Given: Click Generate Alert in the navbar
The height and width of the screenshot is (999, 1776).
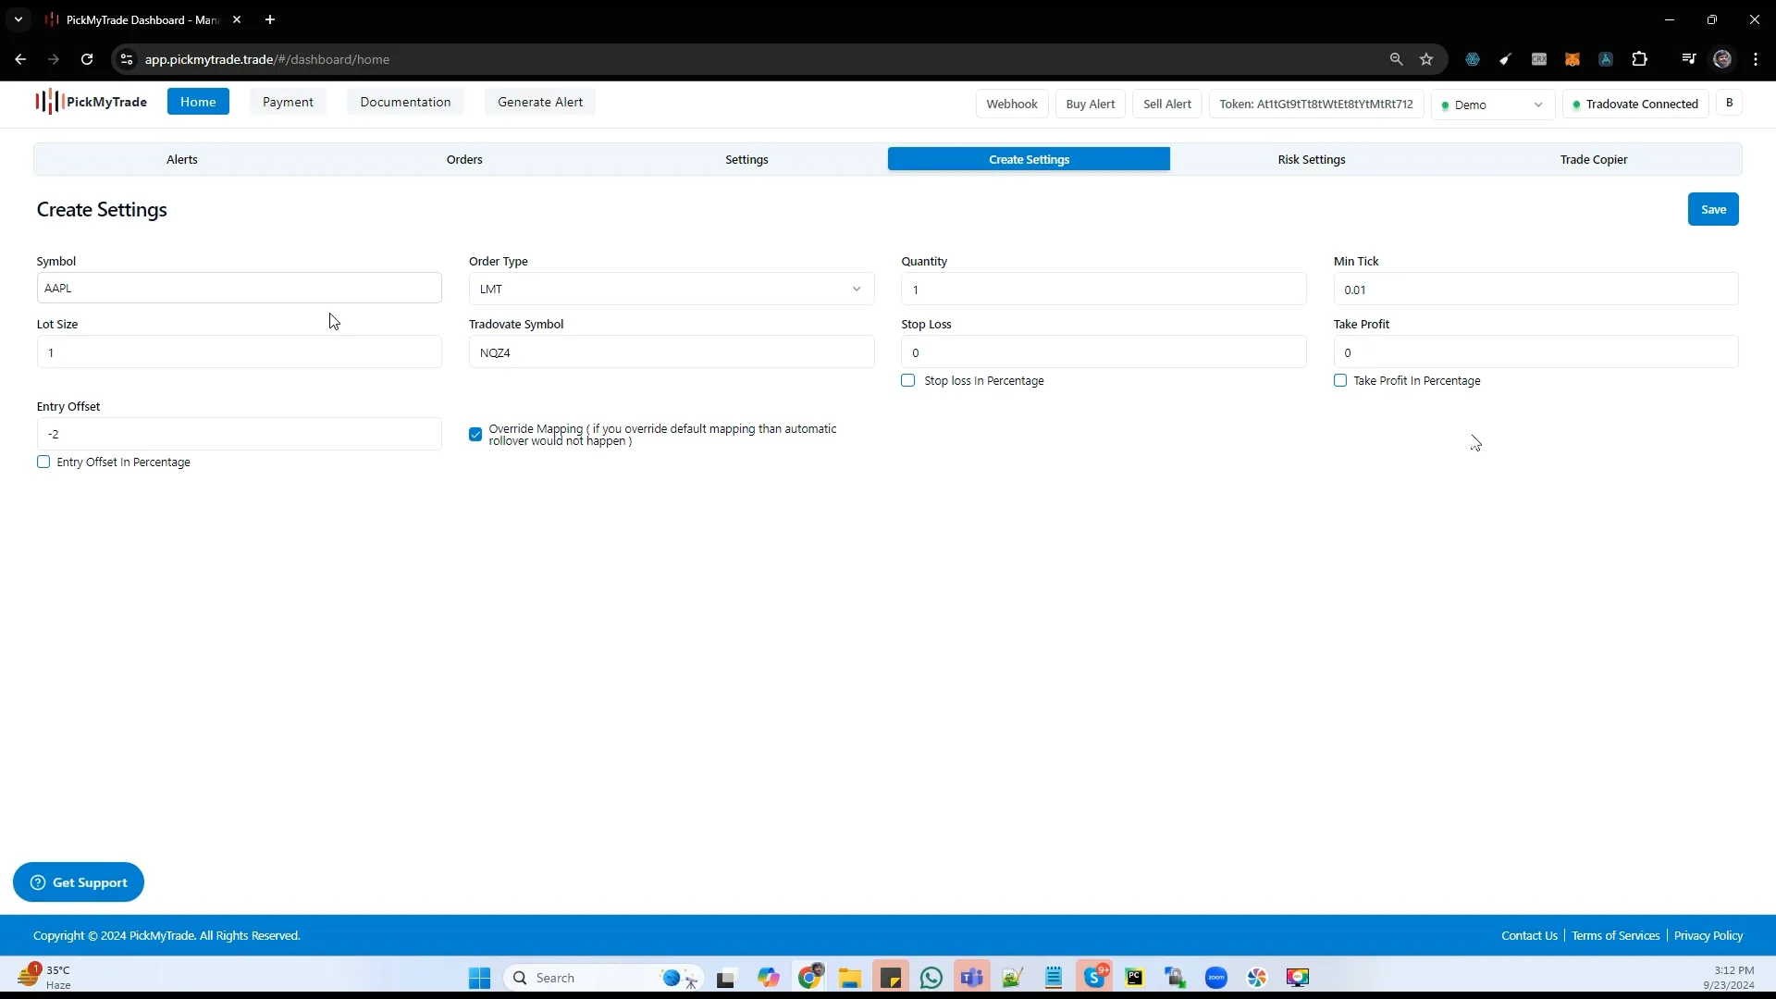Looking at the screenshot, I should point(540,102).
